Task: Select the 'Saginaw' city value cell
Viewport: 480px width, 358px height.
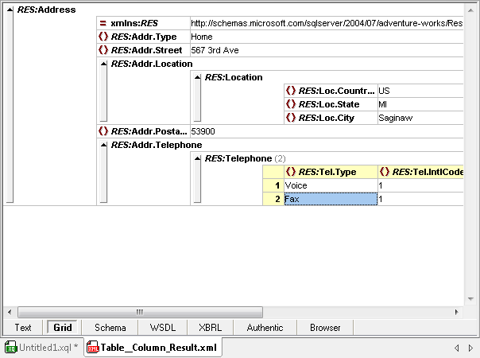Action: point(420,118)
